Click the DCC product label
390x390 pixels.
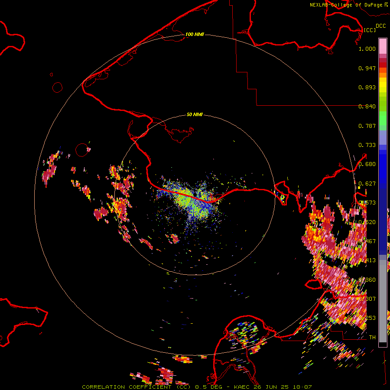tap(381, 26)
